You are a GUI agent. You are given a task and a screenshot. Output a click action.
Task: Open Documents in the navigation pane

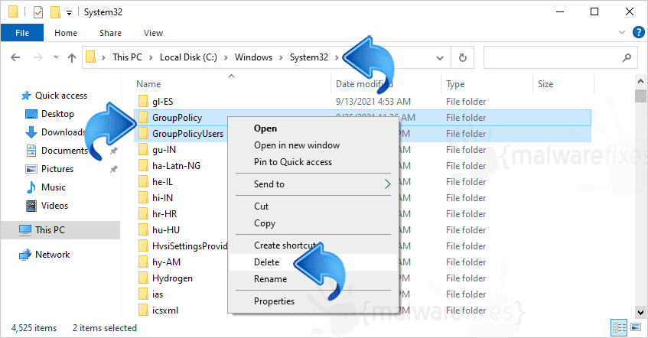click(x=64, y=151)
